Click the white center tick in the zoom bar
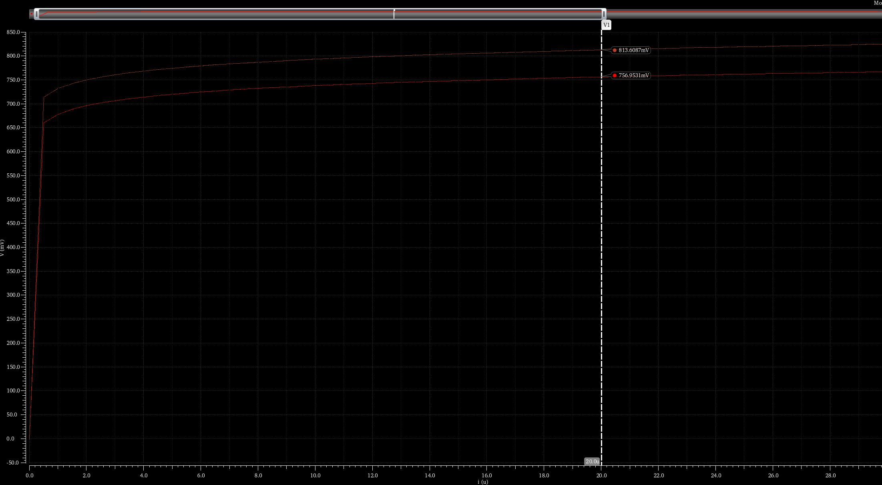 tap(394, 14)
